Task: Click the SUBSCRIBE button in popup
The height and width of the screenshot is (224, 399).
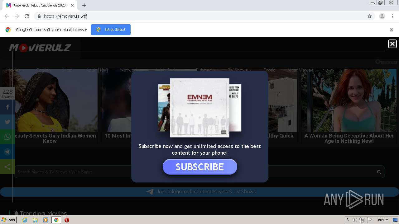Action: point(200,167)
